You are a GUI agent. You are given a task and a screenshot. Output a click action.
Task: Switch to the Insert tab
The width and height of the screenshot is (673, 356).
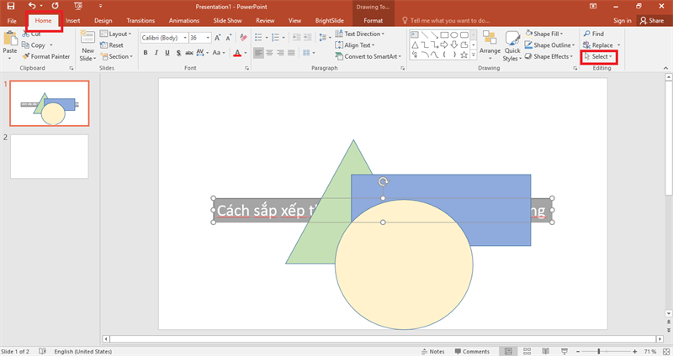[x=72, y=20]
